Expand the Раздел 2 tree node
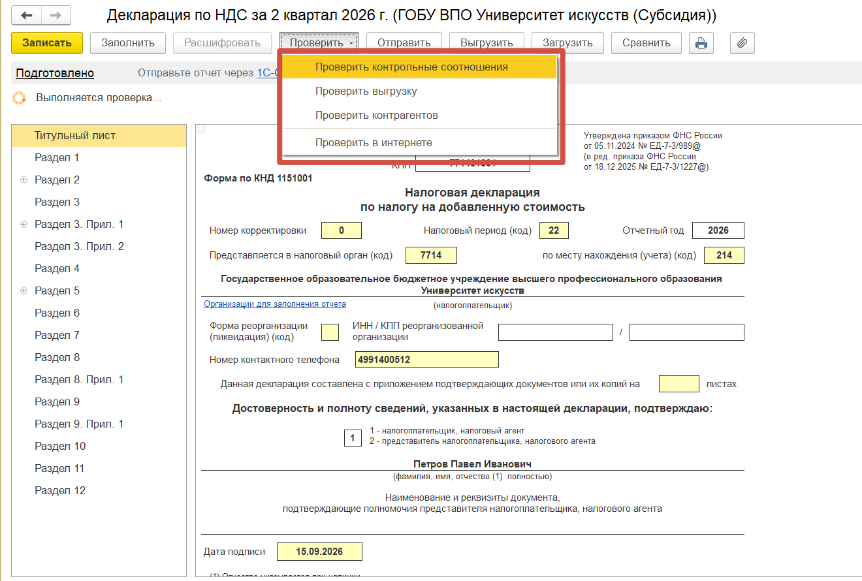The height and width of the screenshot is (581, 862). click(24, 180)
